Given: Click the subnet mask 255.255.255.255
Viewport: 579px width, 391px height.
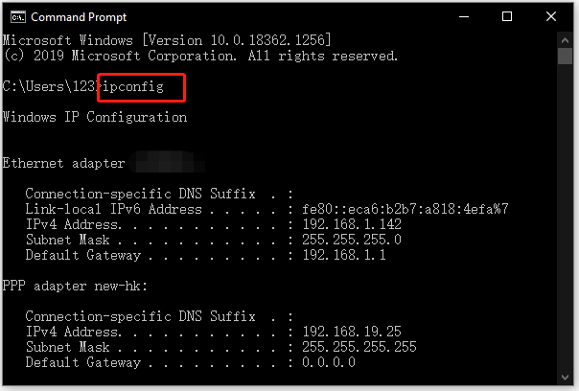Looking at the screenshot, I should [x=359, y=347].
